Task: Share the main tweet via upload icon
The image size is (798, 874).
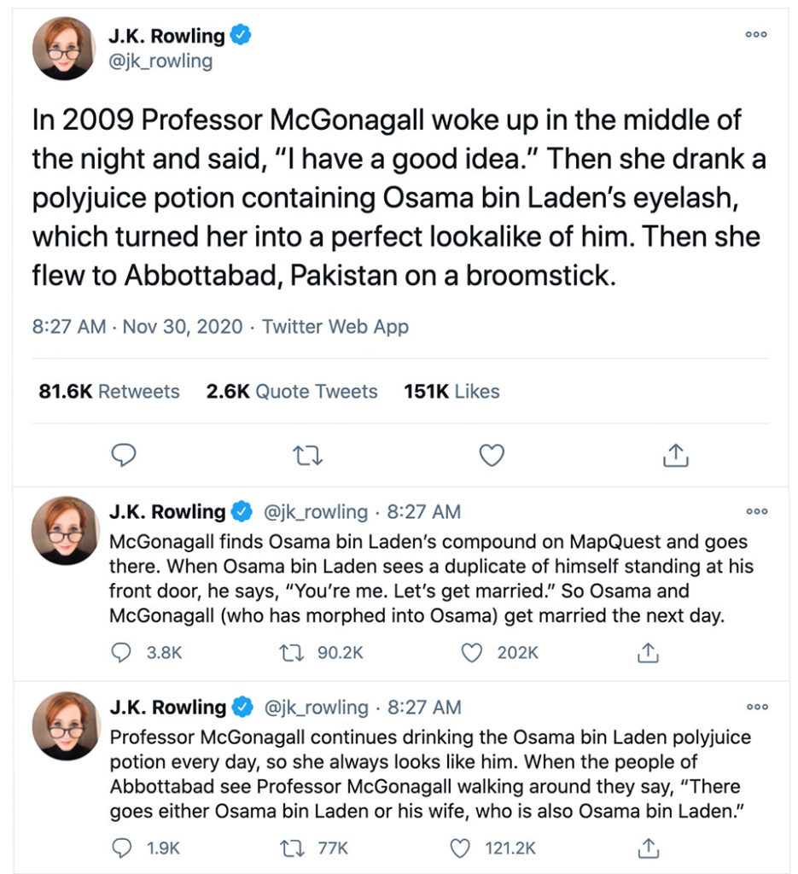Action: click(676, 455)
